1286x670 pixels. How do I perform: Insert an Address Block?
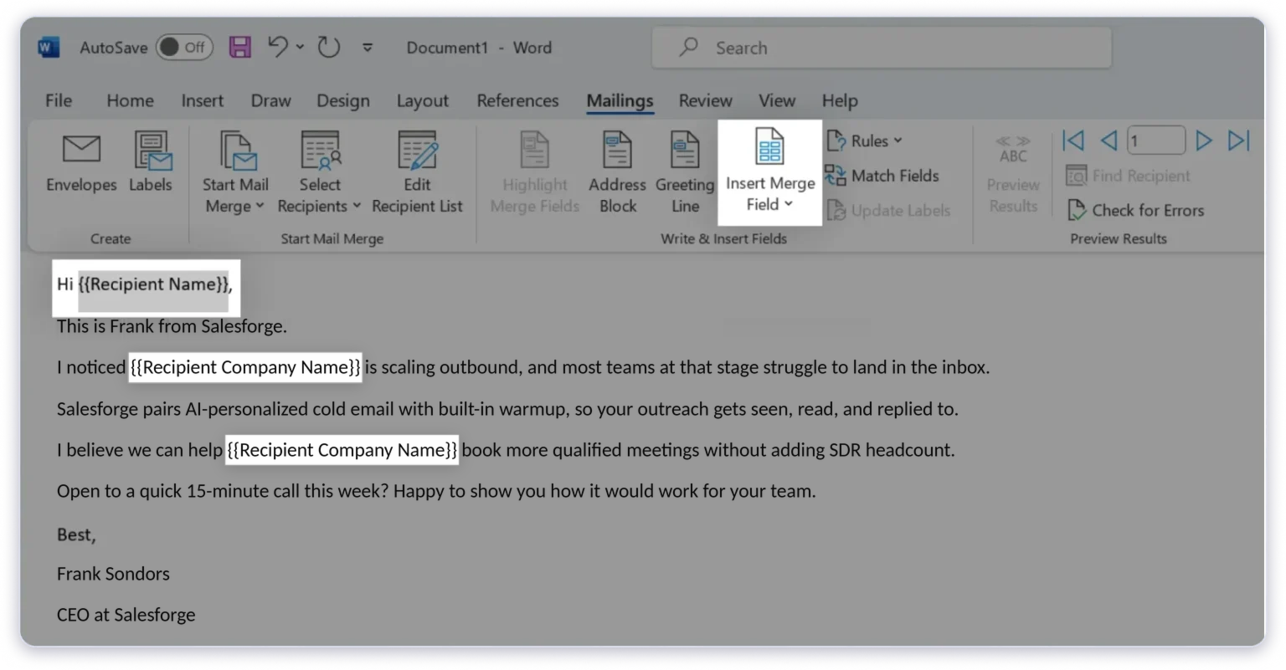point(618,173)
